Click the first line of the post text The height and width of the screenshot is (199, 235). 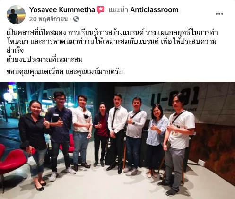point(112,33)
